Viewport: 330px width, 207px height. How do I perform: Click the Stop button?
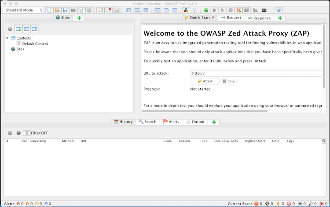[x=228, y=81]
